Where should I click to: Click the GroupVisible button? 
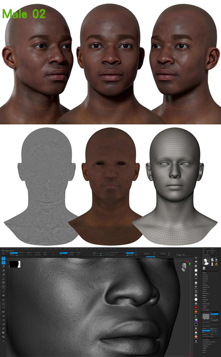(72, 253)
